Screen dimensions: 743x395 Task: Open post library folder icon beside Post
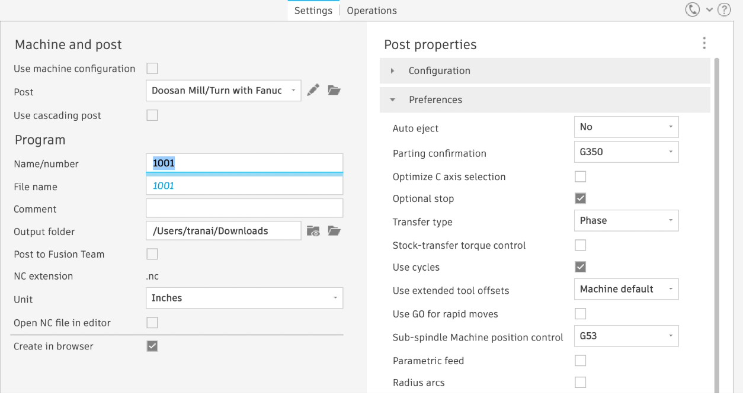[x=334, y=91]
